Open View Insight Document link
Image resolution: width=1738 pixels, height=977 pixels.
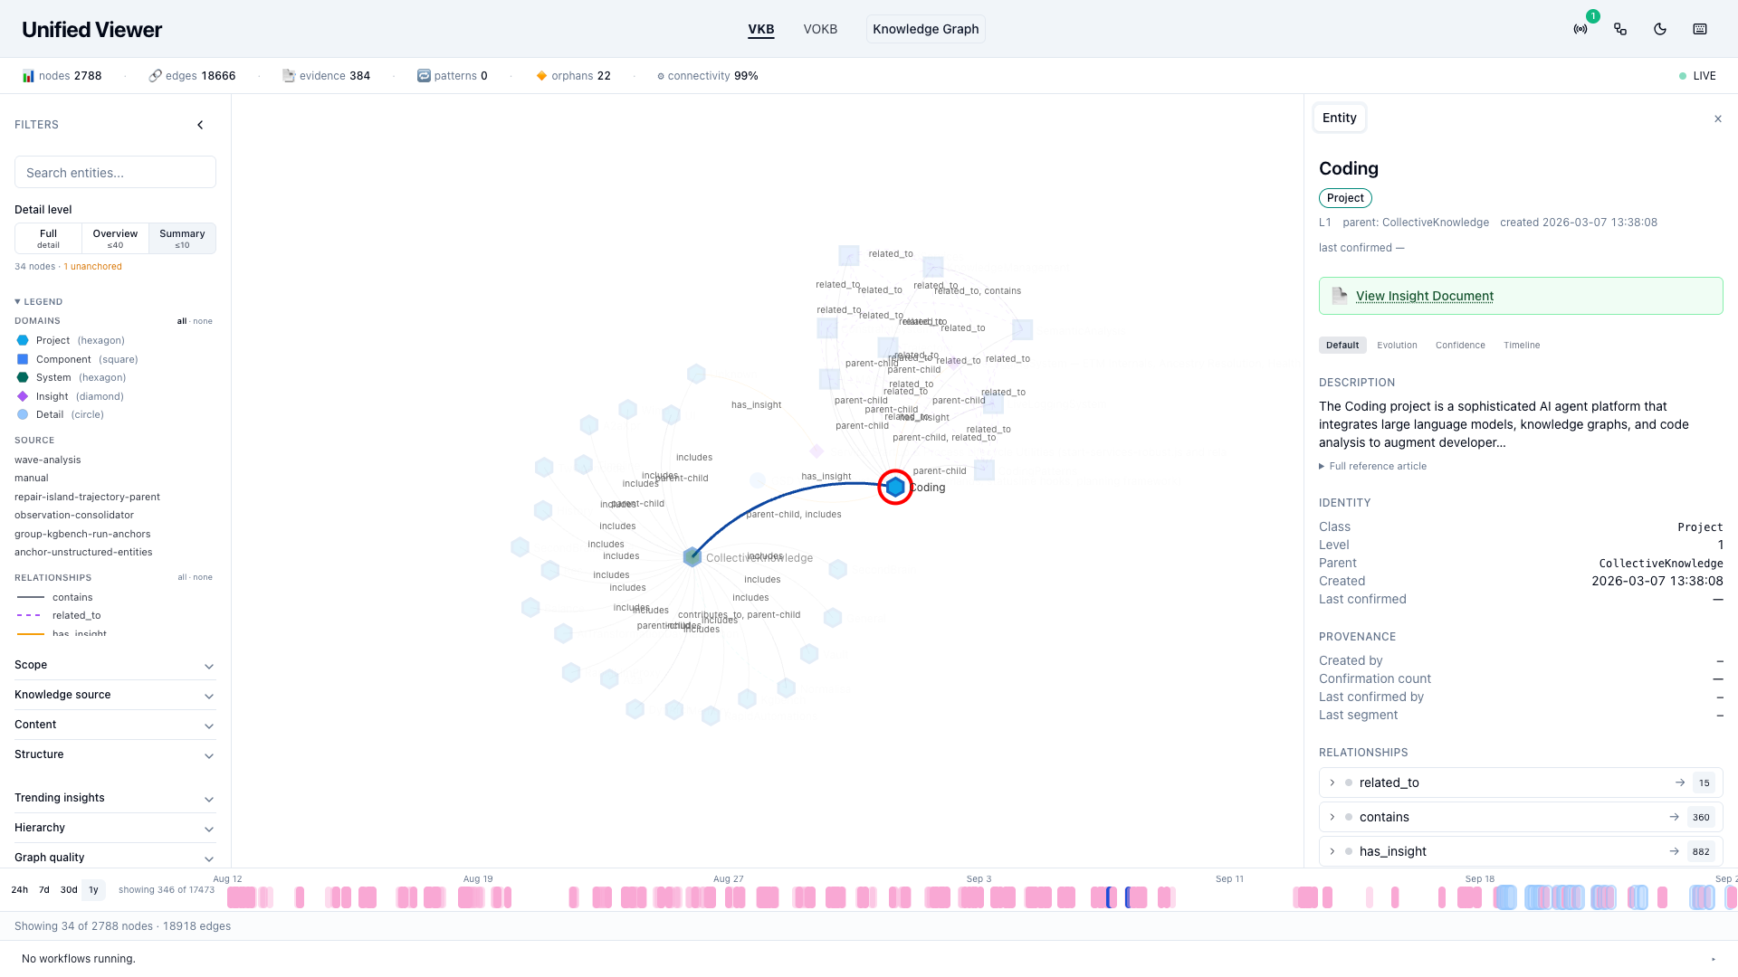[x=1425, y=296]
